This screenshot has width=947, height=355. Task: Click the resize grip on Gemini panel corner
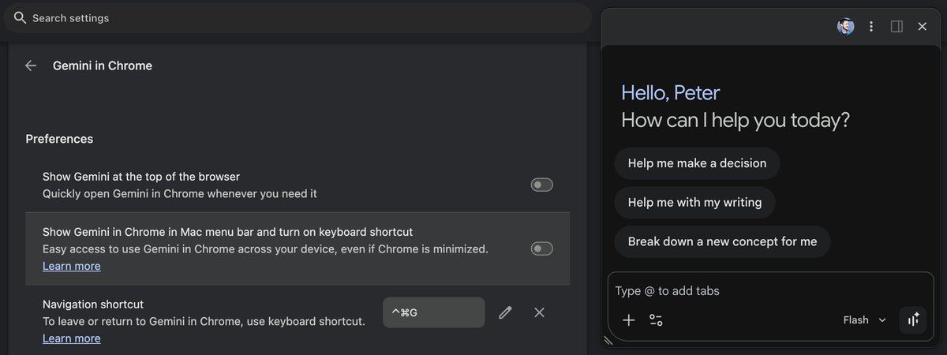[608, 341]
